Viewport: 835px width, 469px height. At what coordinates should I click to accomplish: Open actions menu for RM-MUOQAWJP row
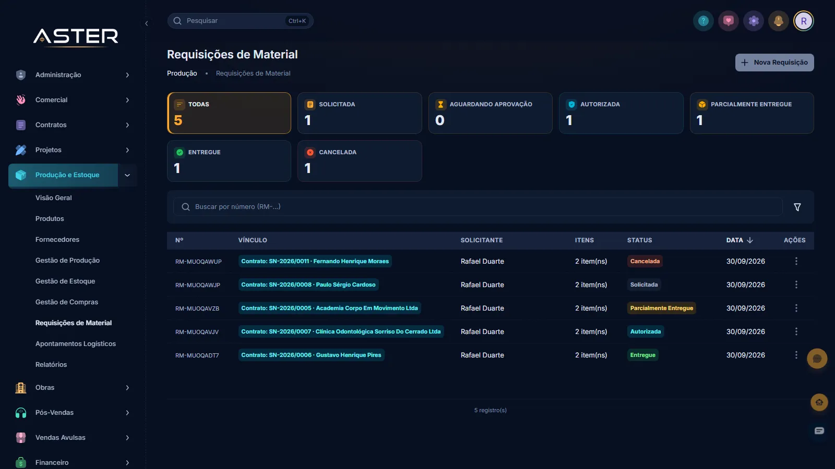[x=796, y=285]
